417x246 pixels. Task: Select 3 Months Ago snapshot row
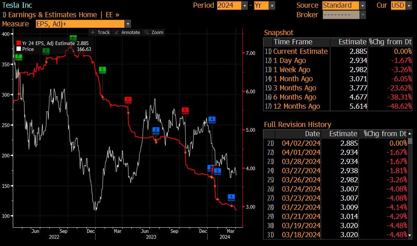point(338,88)
